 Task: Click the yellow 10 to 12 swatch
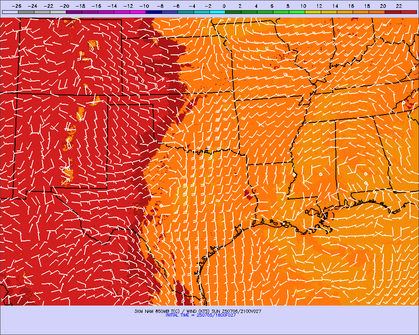(313, 12)
